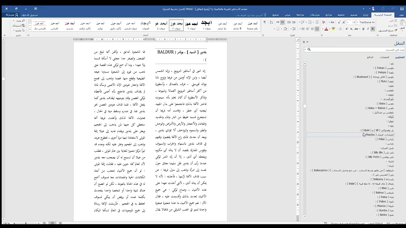This screenshot has height=228, width=406.
Task: Open line and paragraph spacing menu
Action: click(294, 29)
